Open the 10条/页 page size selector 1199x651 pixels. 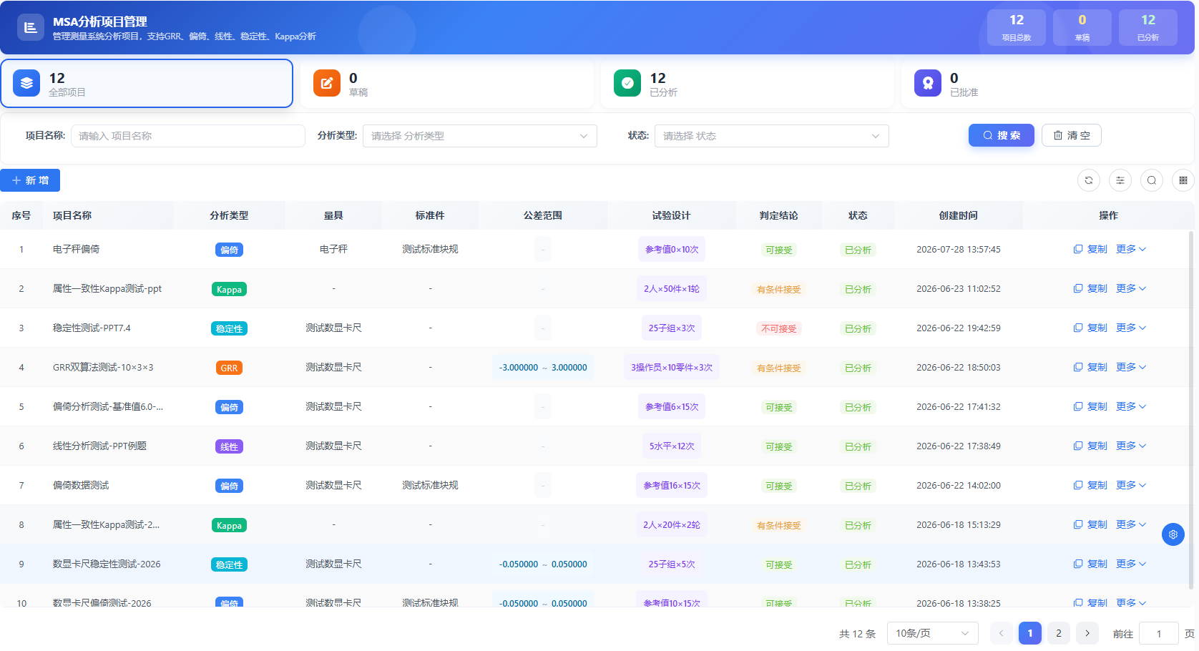point(933,633)
